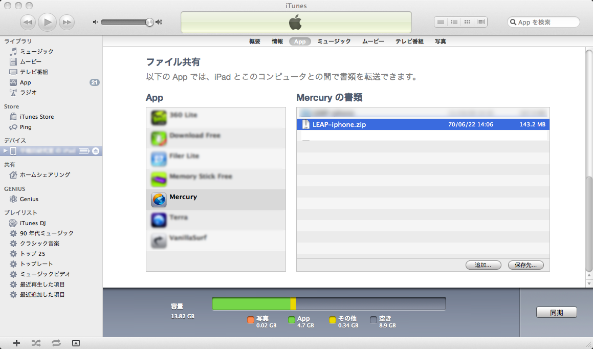
Task: Click the 追加... button to add a file
Action: click(484, 265)
